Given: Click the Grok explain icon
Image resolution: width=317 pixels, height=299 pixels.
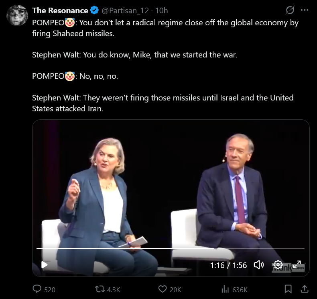Looking at the screenshot, I should (x=290, y=10).
